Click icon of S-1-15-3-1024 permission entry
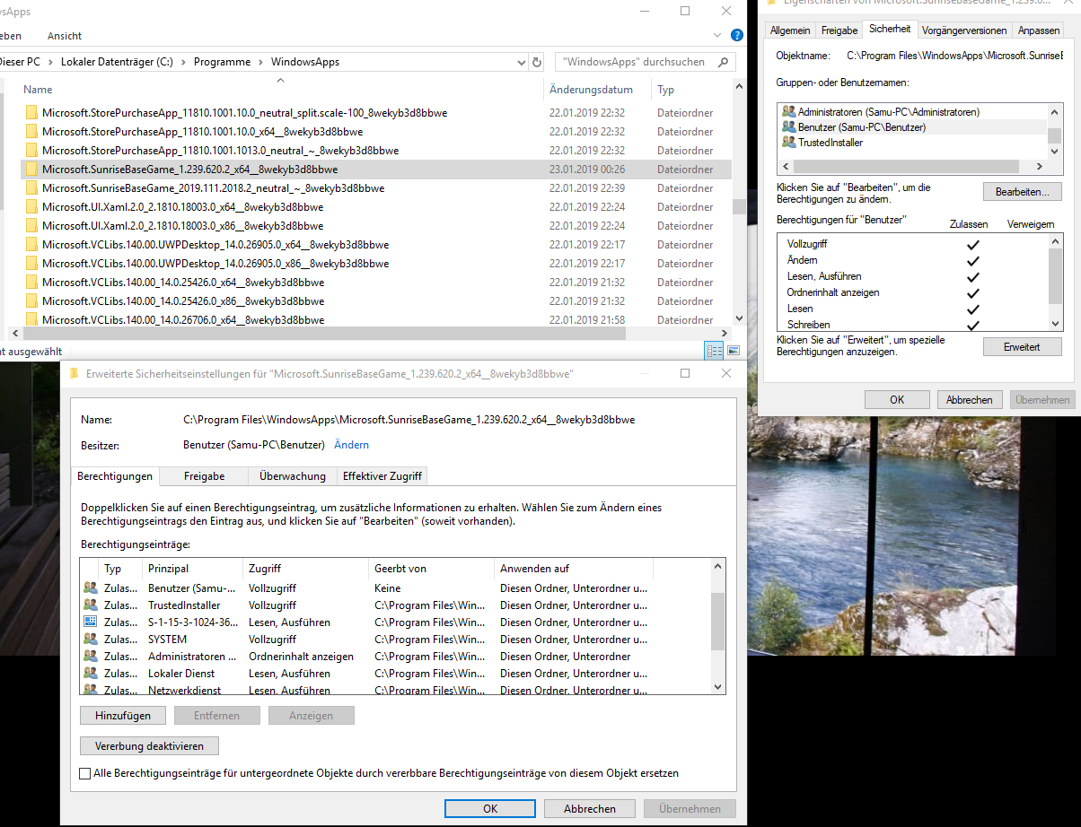Screen dimensions: 1081x827 [x=90, y=622]
